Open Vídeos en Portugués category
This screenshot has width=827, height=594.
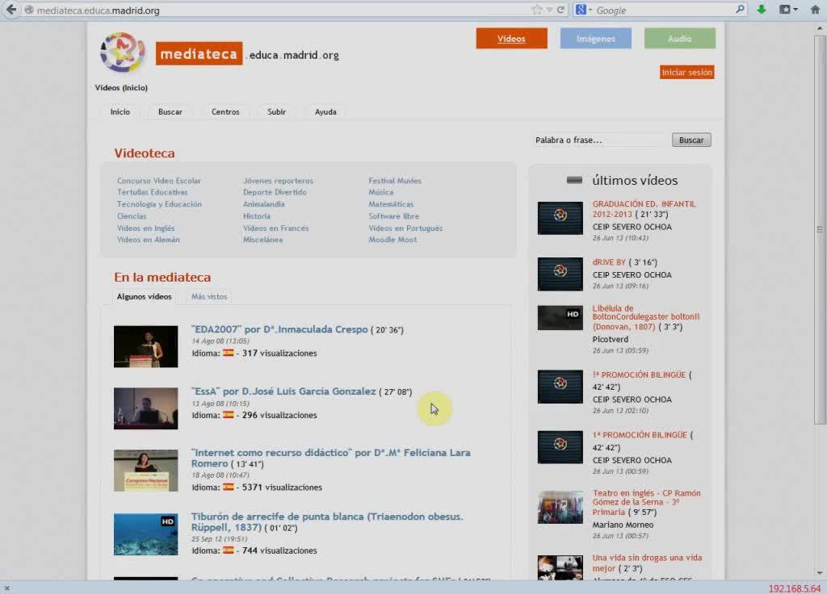(405, 228)
